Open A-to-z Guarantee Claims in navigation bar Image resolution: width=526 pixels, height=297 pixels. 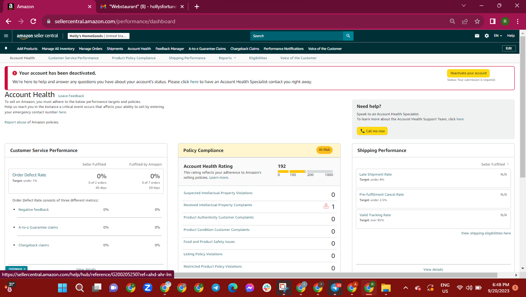(x=207, y=49)
